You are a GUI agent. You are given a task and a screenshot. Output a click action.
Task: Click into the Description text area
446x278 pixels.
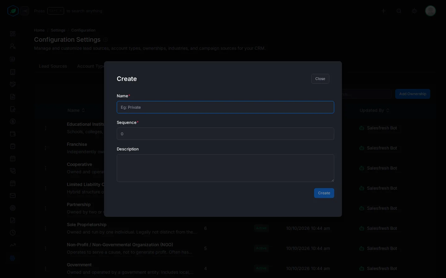coord(225,168)
